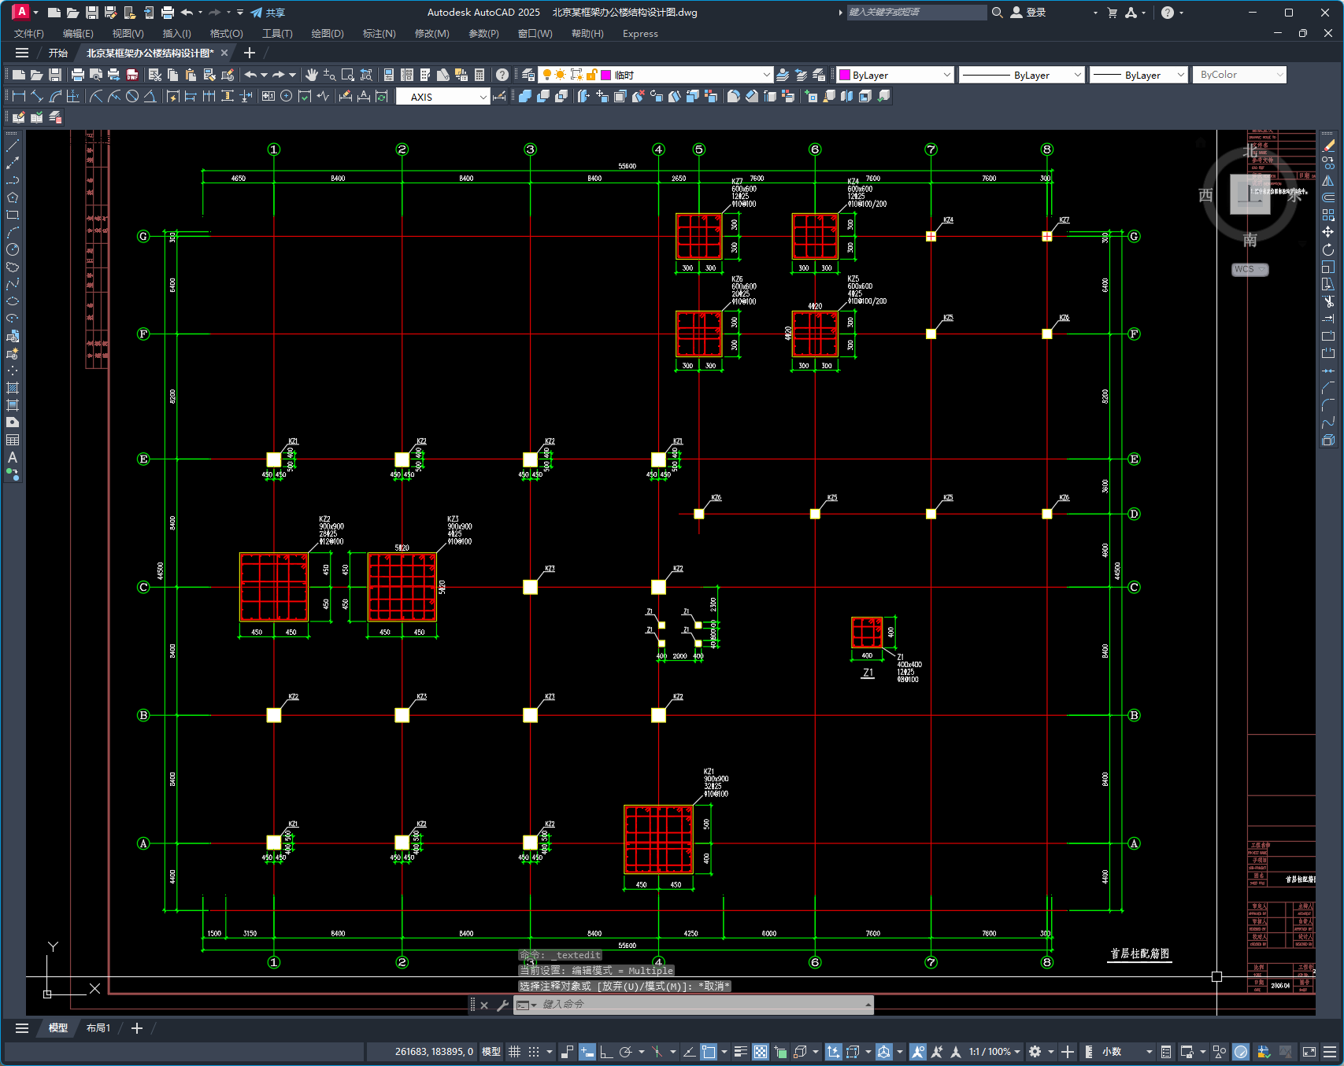Select the Linear dimension tool
The width and height of the screenshot is (1344, 1066).
tap(18, 96)
